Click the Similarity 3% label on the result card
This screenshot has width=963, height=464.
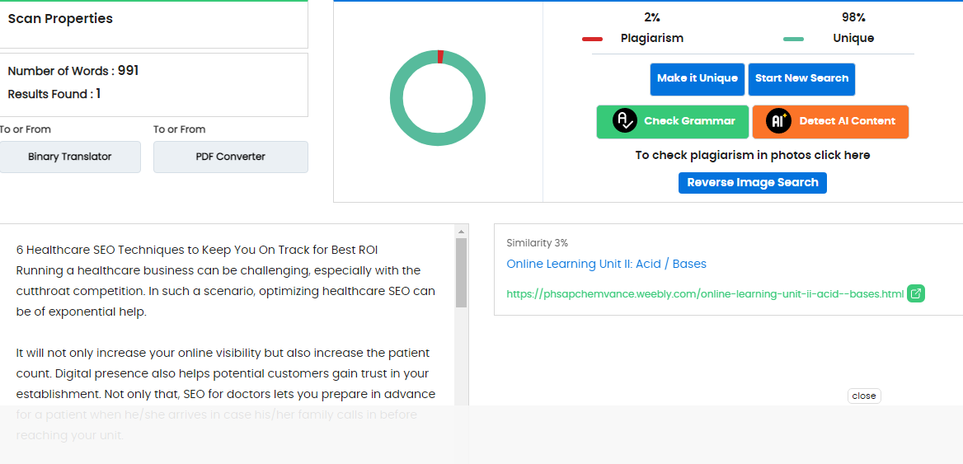[x=537, y=243]
